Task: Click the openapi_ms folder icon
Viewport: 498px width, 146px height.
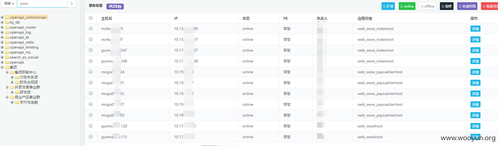Action: click(7, 52)
